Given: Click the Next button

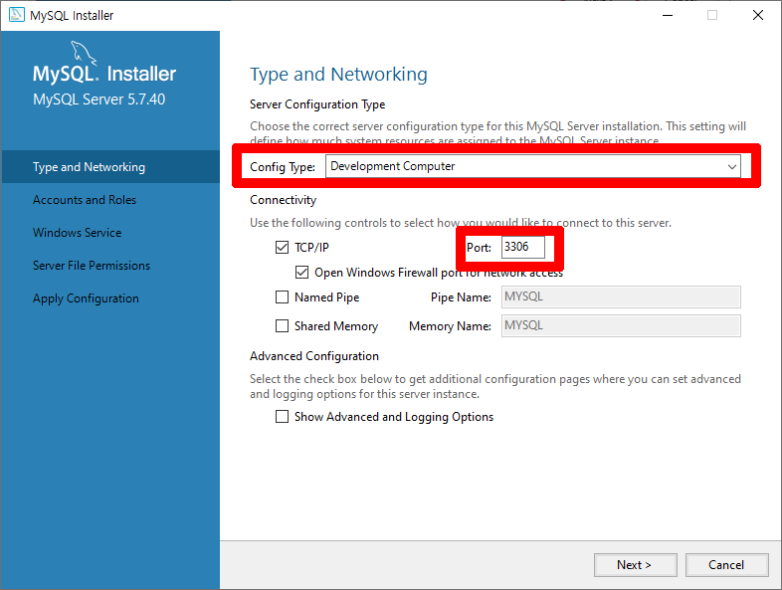Looking at the screenshot, I should 636,564.
